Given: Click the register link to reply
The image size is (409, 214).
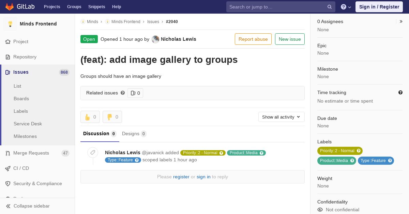Looking at the screenshot, I should (181, 177).
